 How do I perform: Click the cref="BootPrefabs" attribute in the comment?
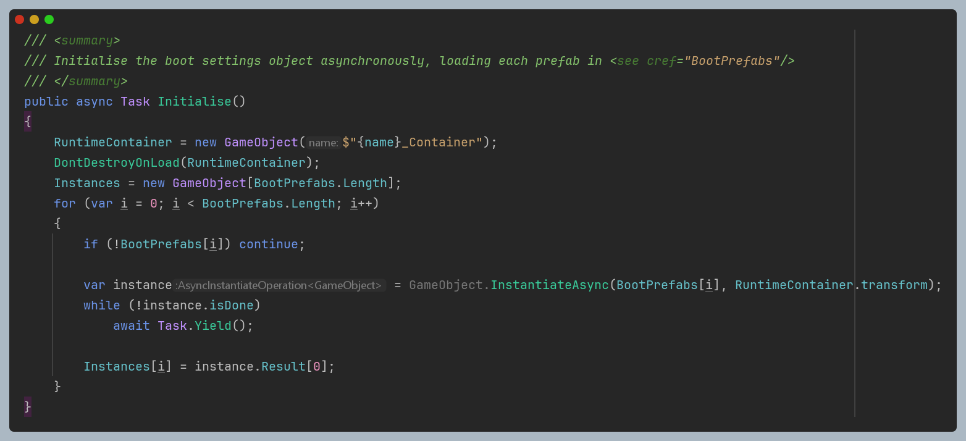pos(713,61)
